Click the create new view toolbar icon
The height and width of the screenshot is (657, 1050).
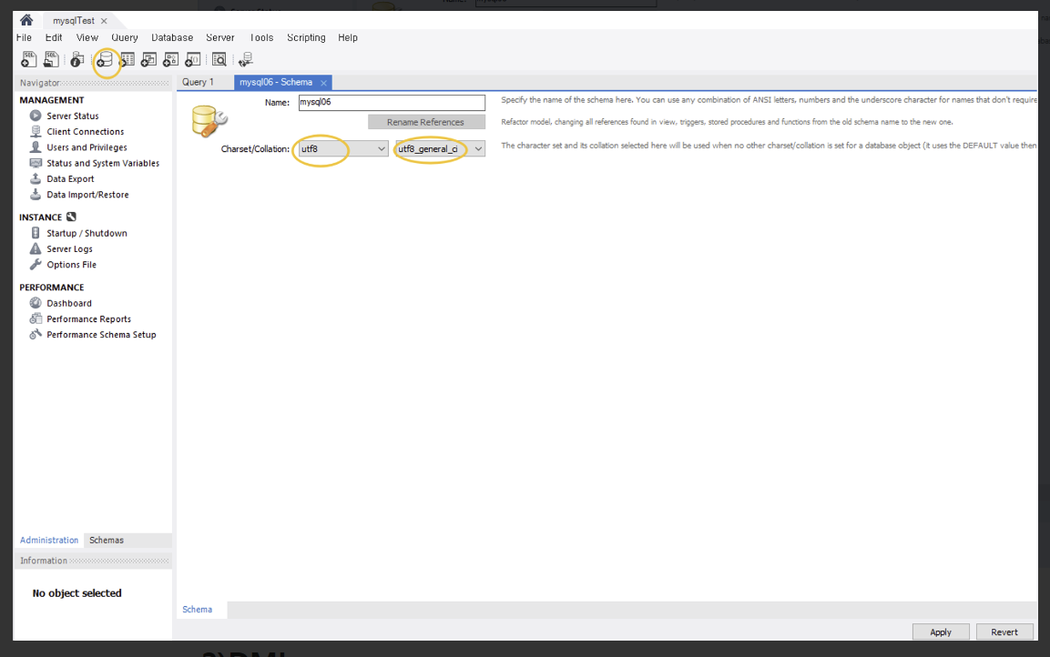point(148,59)
